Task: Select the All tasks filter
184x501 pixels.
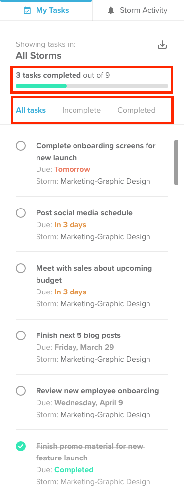Action: coord(31,110)
